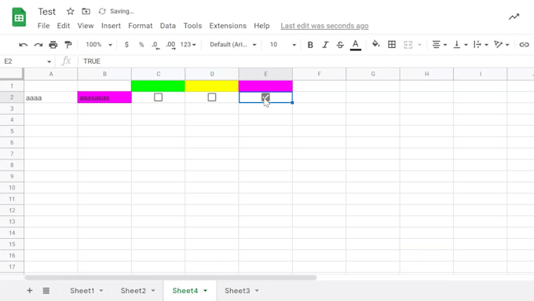Move the document using folder icon
Screen dimensions: 534x301
86,11
